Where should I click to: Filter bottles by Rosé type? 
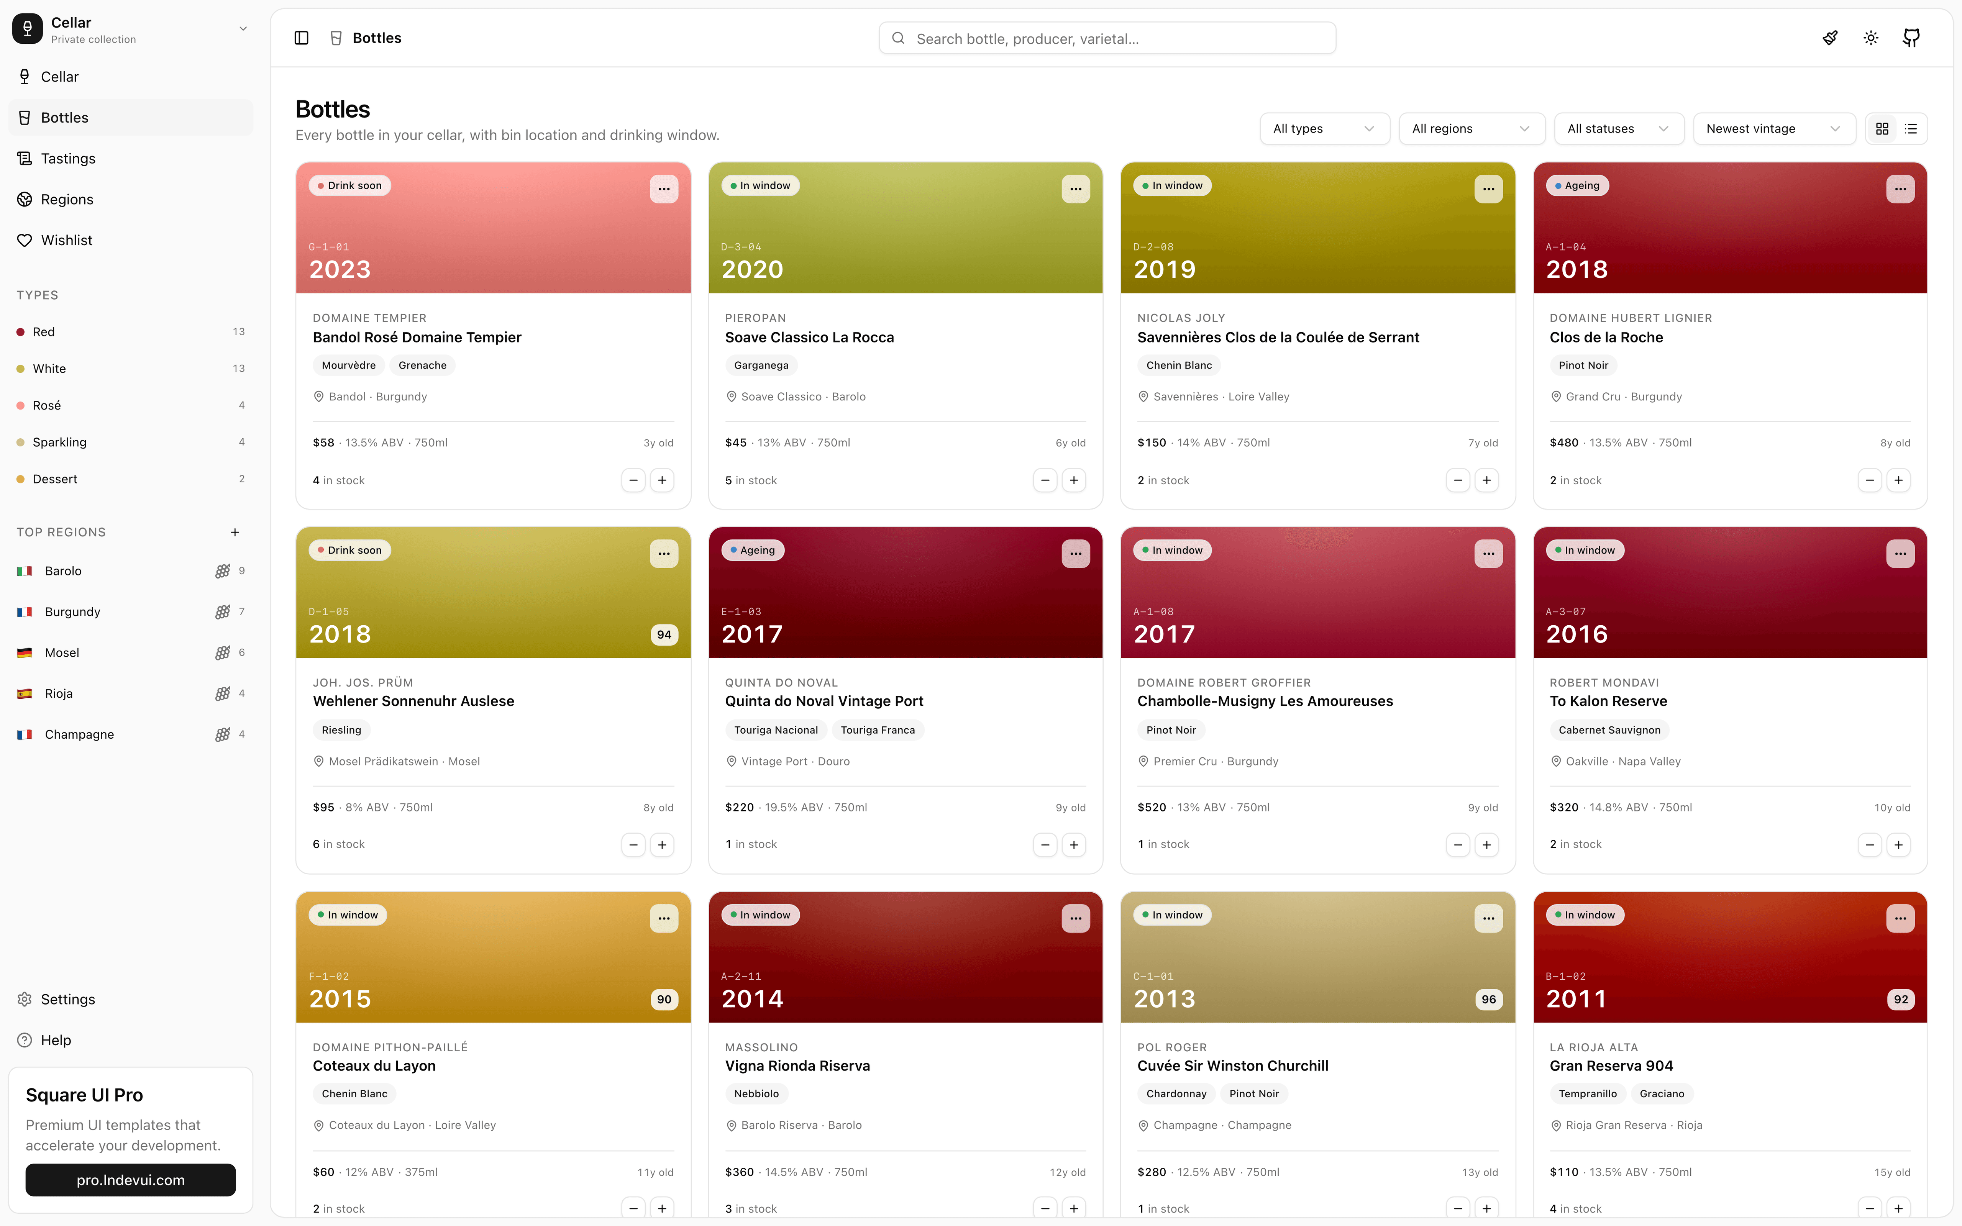(131, 405)
